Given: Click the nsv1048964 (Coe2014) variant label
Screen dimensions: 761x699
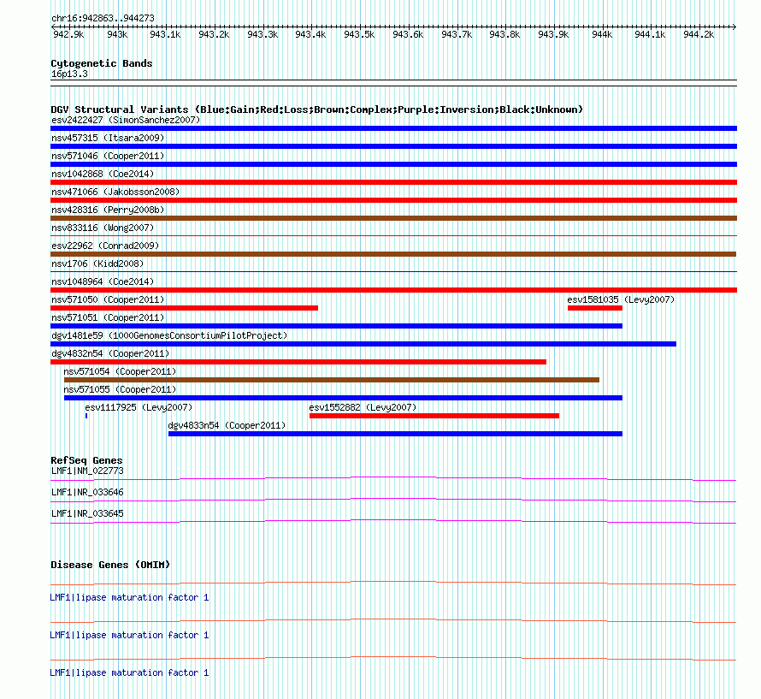Looking at the screenshot, I should point(103,281).
